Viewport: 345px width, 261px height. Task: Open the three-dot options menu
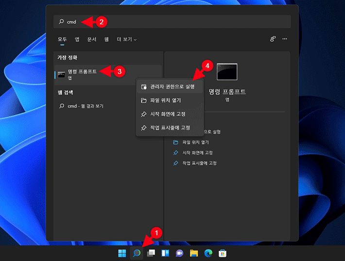pos(285,39)
